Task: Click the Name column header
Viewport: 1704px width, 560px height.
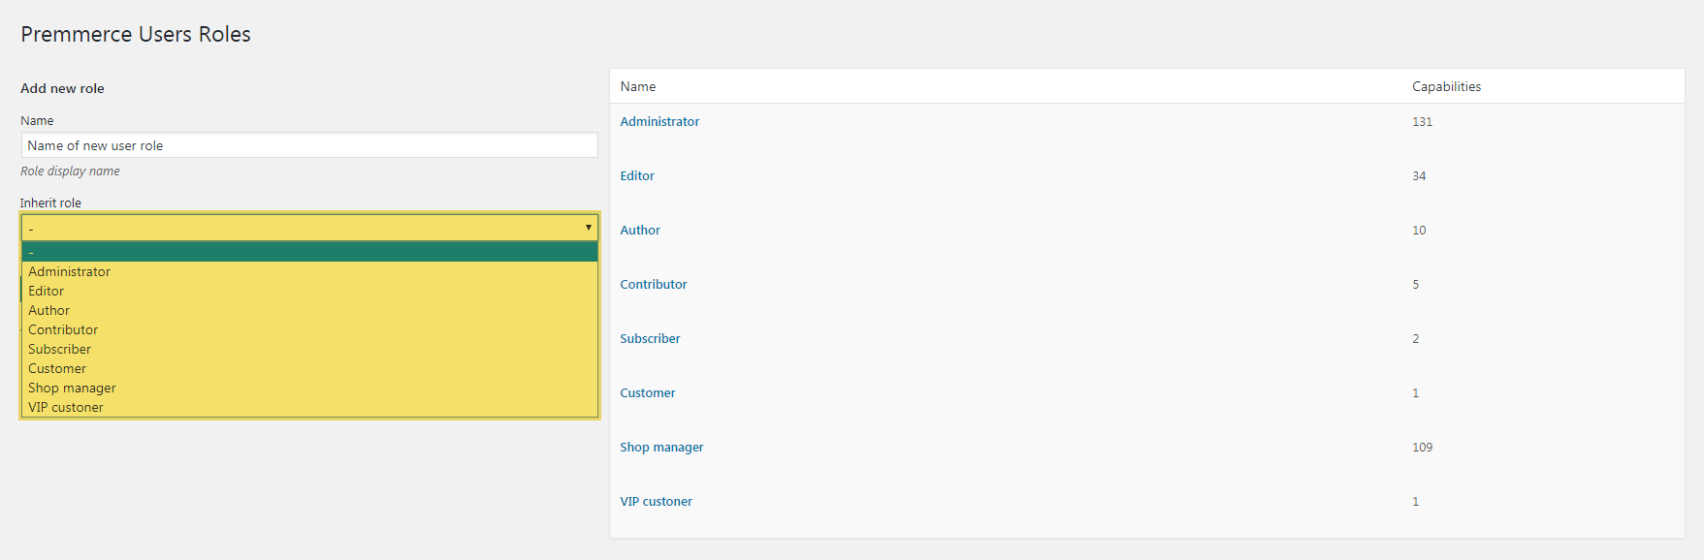Action: [638, 86]
